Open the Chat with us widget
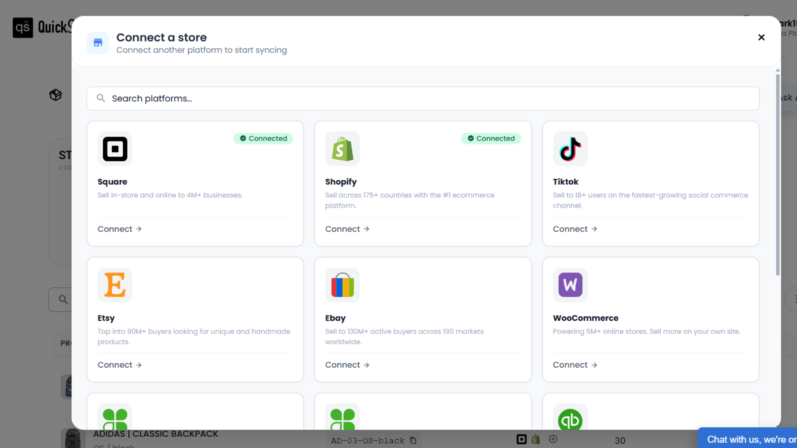Viewport: 797px width, 448px height. coord(747,438)
